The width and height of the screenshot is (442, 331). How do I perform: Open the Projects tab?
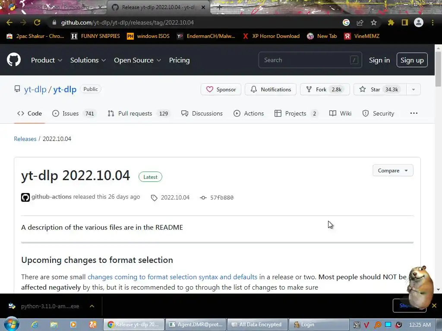point(297,113)
